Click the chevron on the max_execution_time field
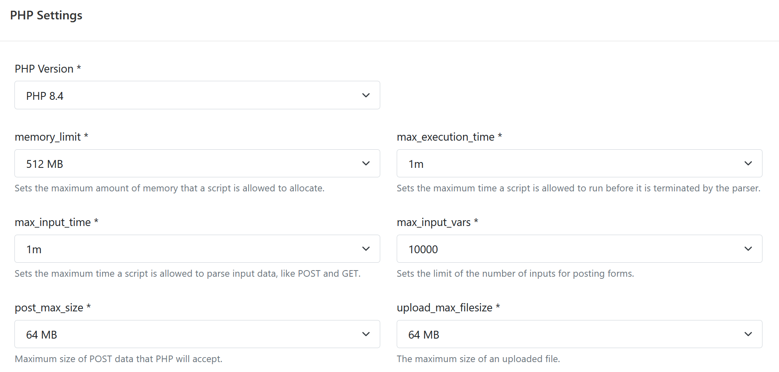Screen dimensions: 779x372 coord(748,163)
